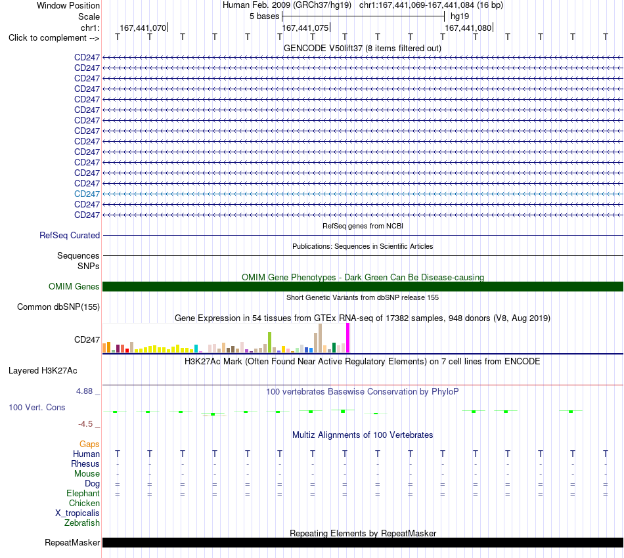Viewport: 624px width, 558px height.
Task: Click the 'Click to complement -->' label
Action: pyautogui.click(x=54, y=38)
